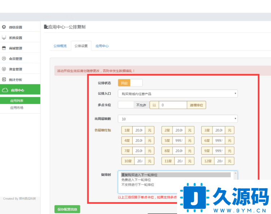Viewport: 271px width, 214px height.
Task: Open 应用市场 in the sidebar
Action: pyautogui.click(x=17, y=108)
